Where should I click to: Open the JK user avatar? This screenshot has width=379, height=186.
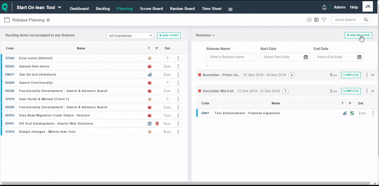tap(367, 7)
